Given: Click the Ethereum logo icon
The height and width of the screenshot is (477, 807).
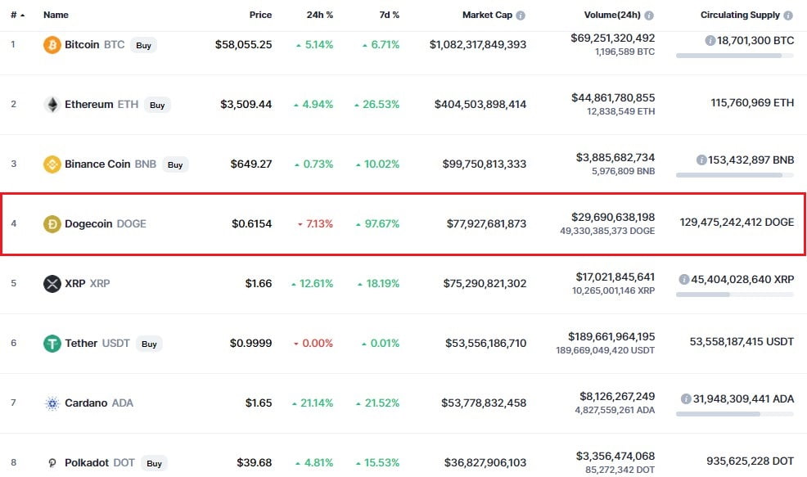Looking at the screenshot, I should [x=52, y=105].
